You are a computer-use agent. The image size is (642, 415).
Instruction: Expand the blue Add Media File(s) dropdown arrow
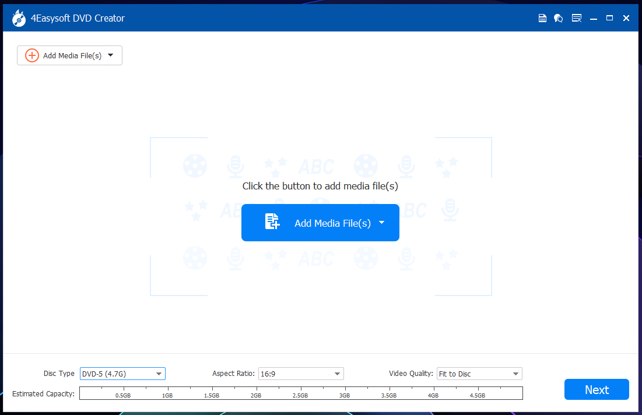click(x=381, y=223)
